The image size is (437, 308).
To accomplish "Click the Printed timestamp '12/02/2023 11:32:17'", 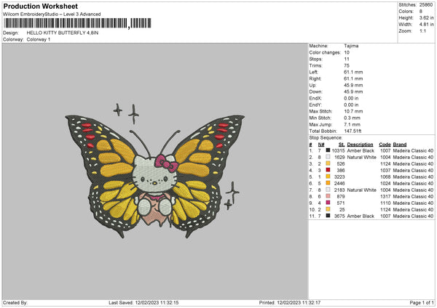I will tap(299, 303).
